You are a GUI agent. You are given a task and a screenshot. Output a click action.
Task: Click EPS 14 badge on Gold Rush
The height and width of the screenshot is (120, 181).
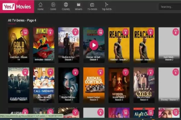[25, 32]
